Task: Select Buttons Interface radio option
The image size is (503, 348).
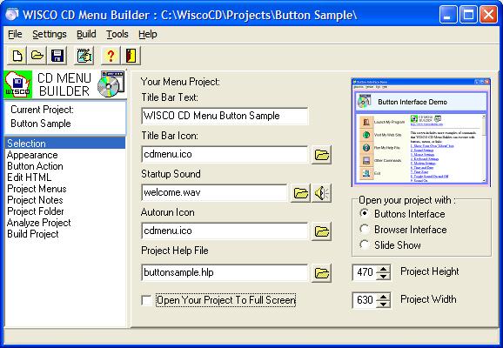Action: (364, 214)
